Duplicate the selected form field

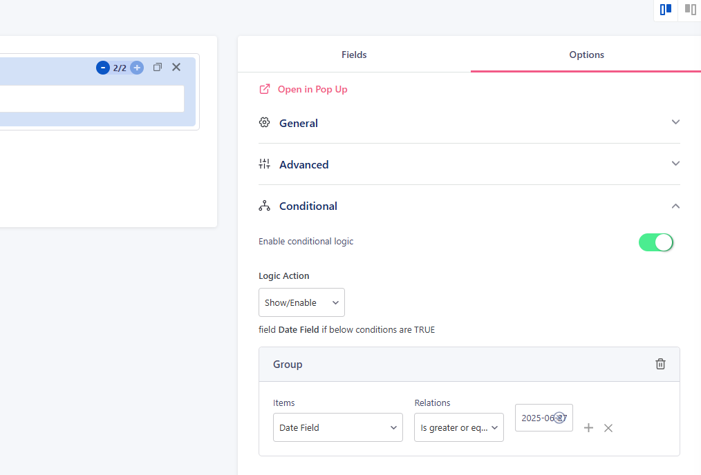click(157, 68)
